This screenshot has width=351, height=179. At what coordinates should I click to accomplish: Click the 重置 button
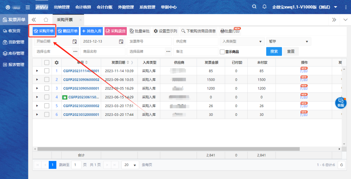pos(291,51)
